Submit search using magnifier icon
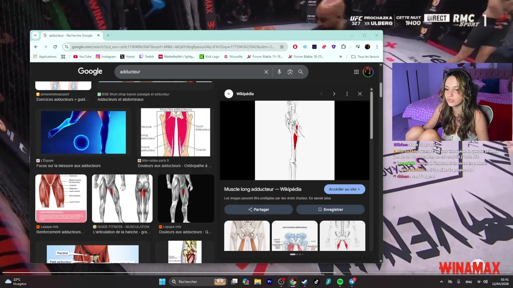 pos(301,72)
